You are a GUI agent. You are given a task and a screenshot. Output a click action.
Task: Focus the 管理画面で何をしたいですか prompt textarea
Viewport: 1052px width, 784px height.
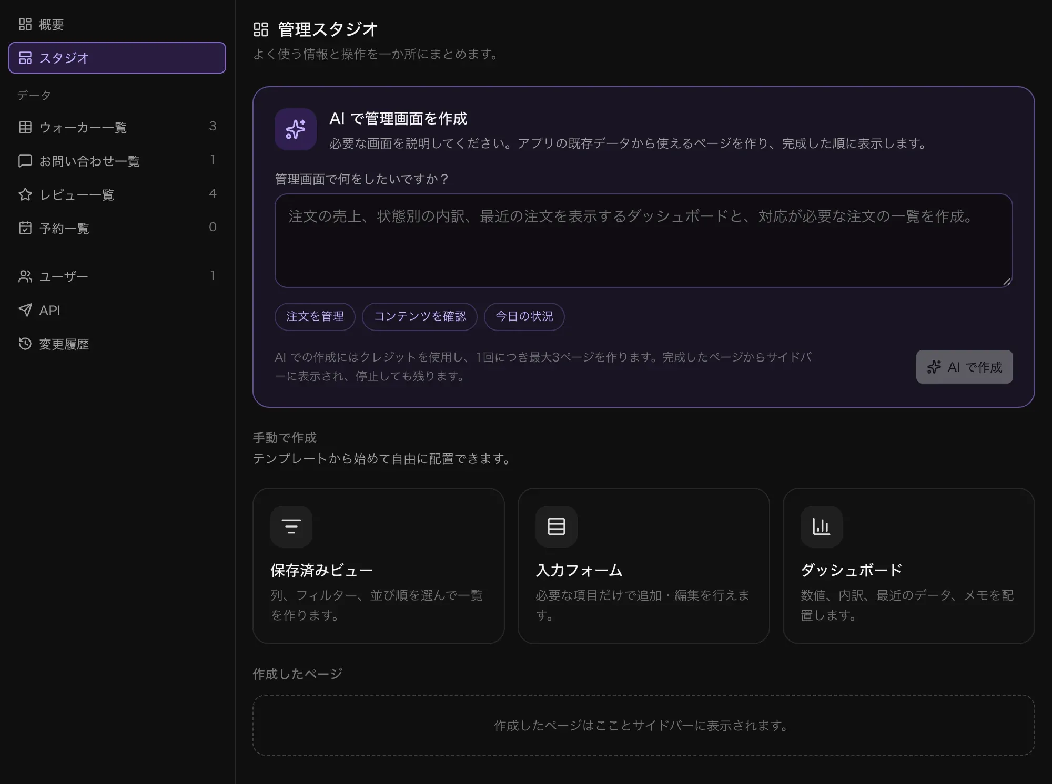pos(643,241)
